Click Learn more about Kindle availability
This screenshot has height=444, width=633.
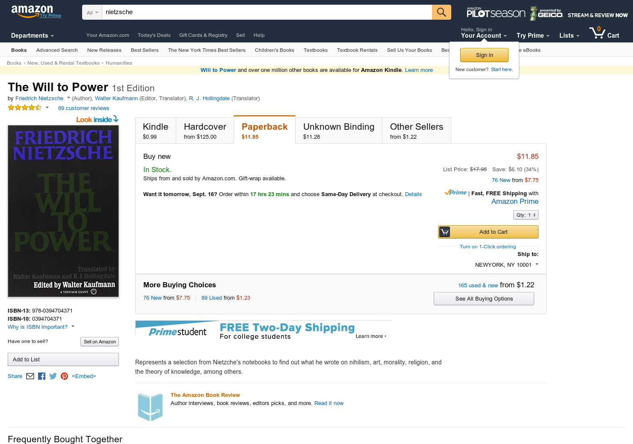[x=419, y=70]
